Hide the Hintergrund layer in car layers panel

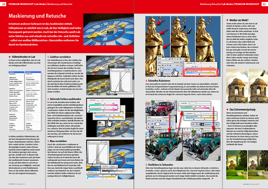pos(148,127)
